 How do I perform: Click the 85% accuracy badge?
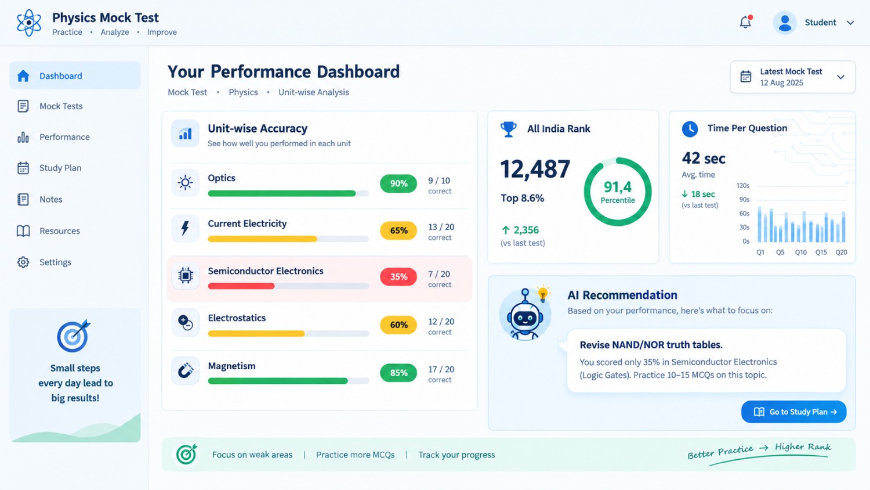398,373
